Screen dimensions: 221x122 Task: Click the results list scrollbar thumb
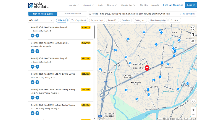tap(94, 32)
